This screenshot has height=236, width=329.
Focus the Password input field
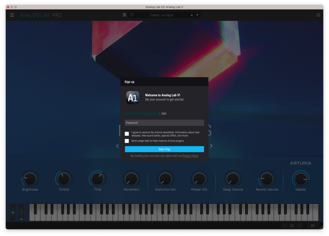tap(164, 123)
